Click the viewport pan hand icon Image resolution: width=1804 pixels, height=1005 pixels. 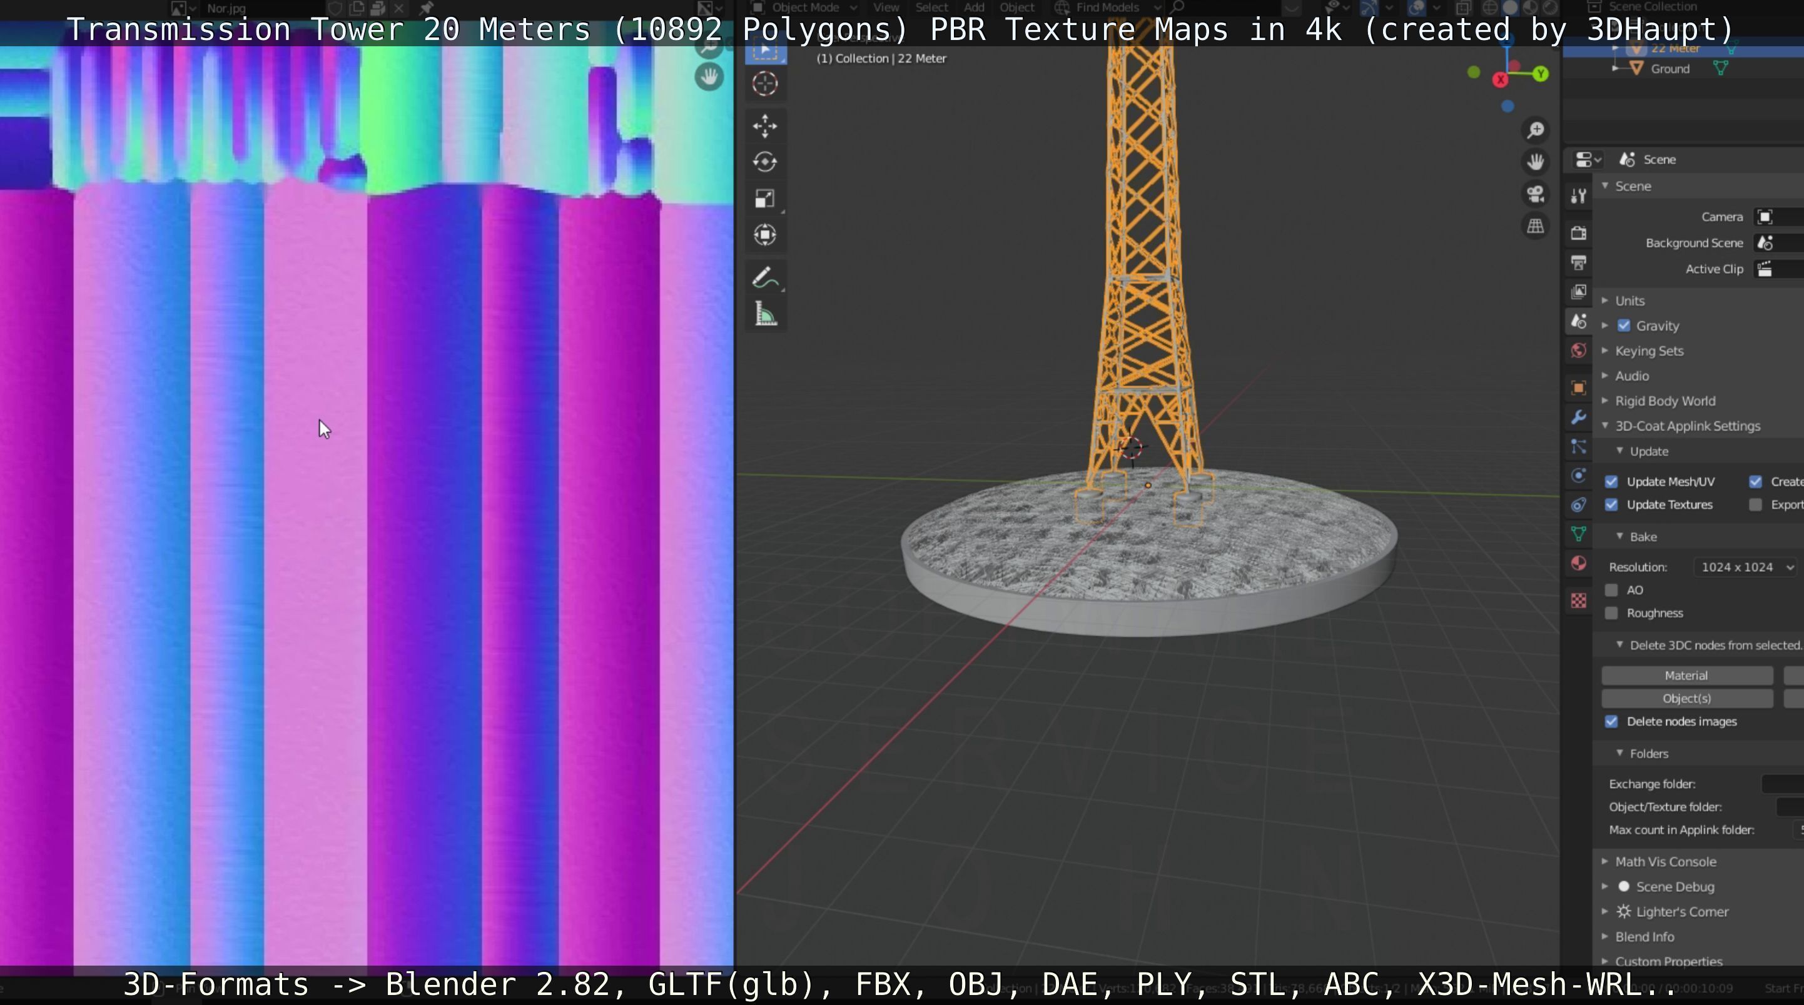tap(1535, 162)
